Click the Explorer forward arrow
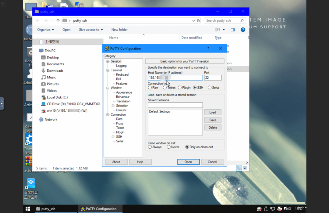329x213 pixels. pos(46,21)
